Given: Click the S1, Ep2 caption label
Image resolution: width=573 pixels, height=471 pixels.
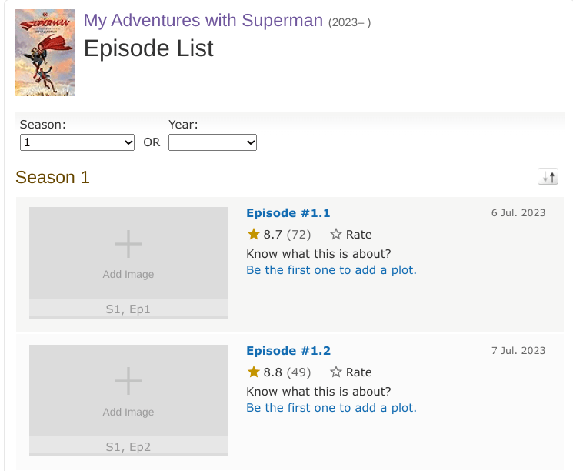Looking at the screenshot, I should (128, 447).
